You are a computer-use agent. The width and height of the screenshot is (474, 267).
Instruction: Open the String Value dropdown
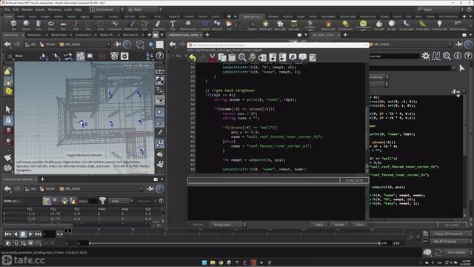[229, 225]
